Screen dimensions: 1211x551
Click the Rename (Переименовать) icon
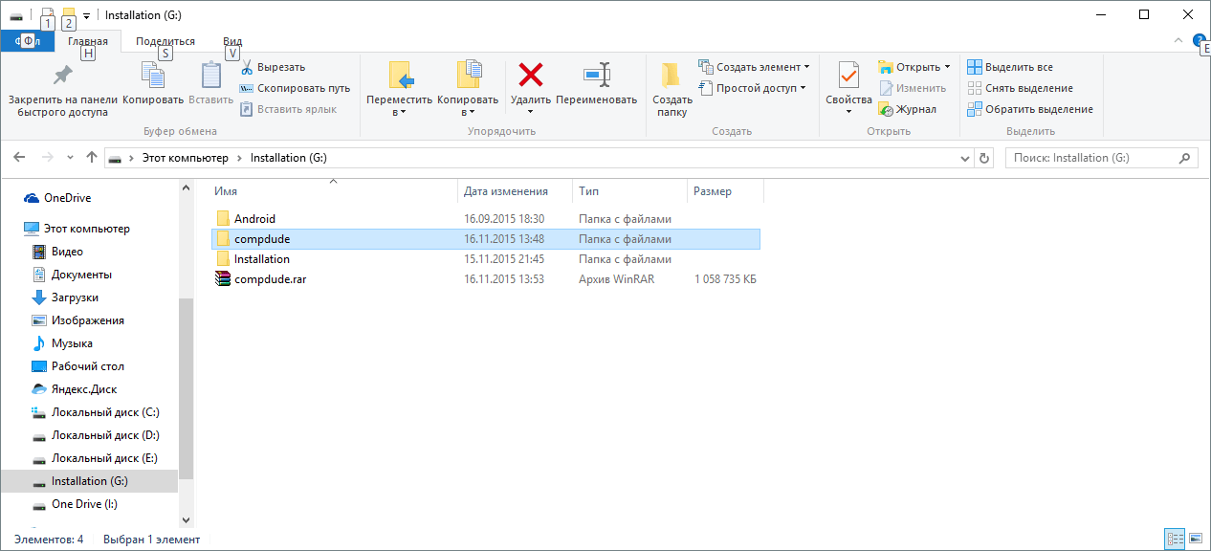pos(596,76)
